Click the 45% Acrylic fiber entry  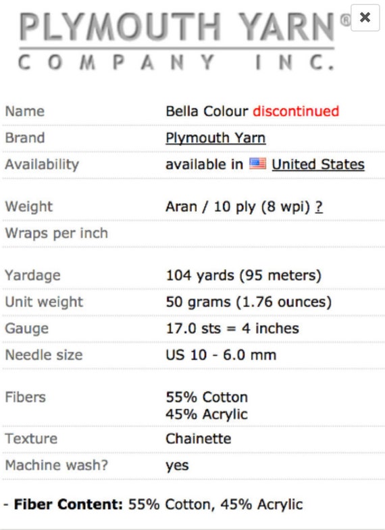click(207, 414)
